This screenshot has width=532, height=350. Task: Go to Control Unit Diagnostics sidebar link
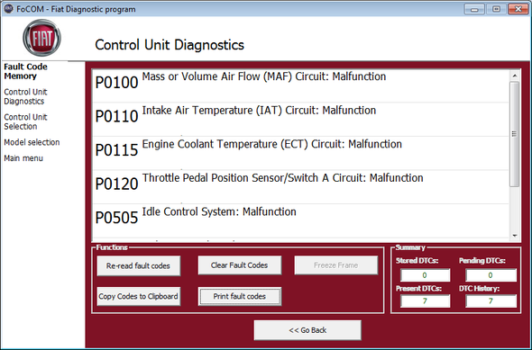(x=25, y=96)
